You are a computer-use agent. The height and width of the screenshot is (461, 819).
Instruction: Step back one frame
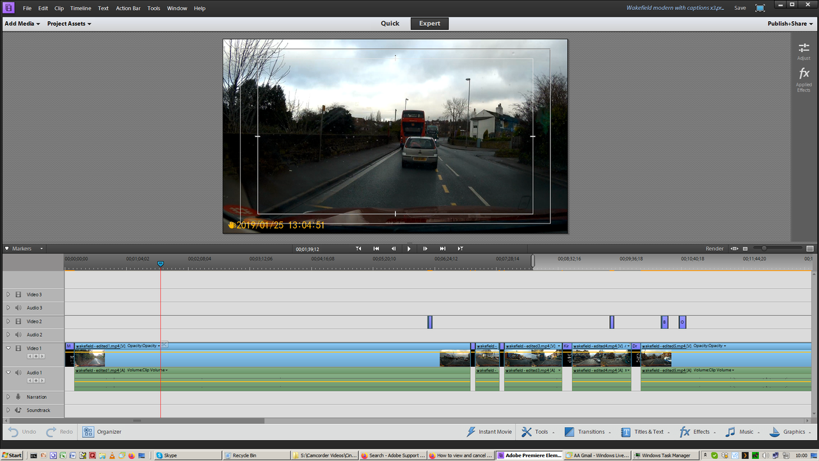[x=393, y=248]
